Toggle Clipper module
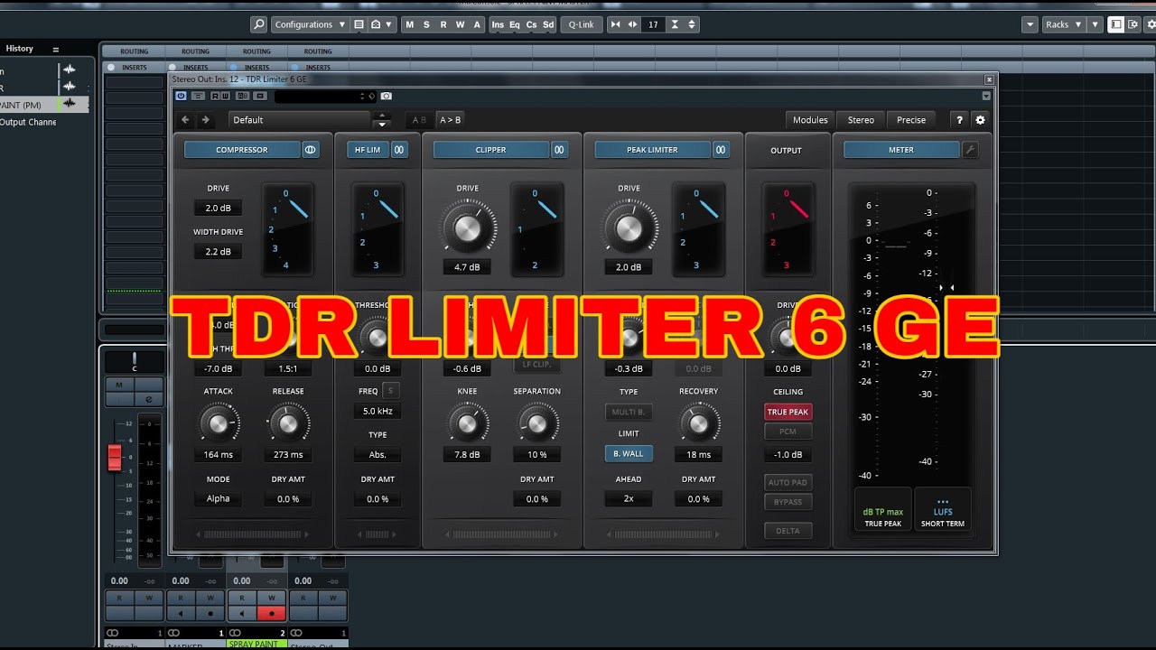Viewport: 1156px width, 650px height. point(490,150)
